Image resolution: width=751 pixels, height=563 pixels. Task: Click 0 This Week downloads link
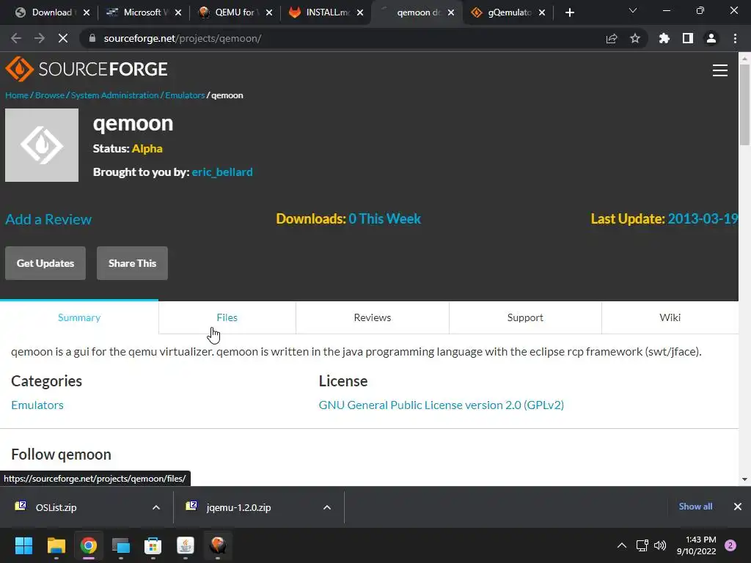click(x=384, y=218)
